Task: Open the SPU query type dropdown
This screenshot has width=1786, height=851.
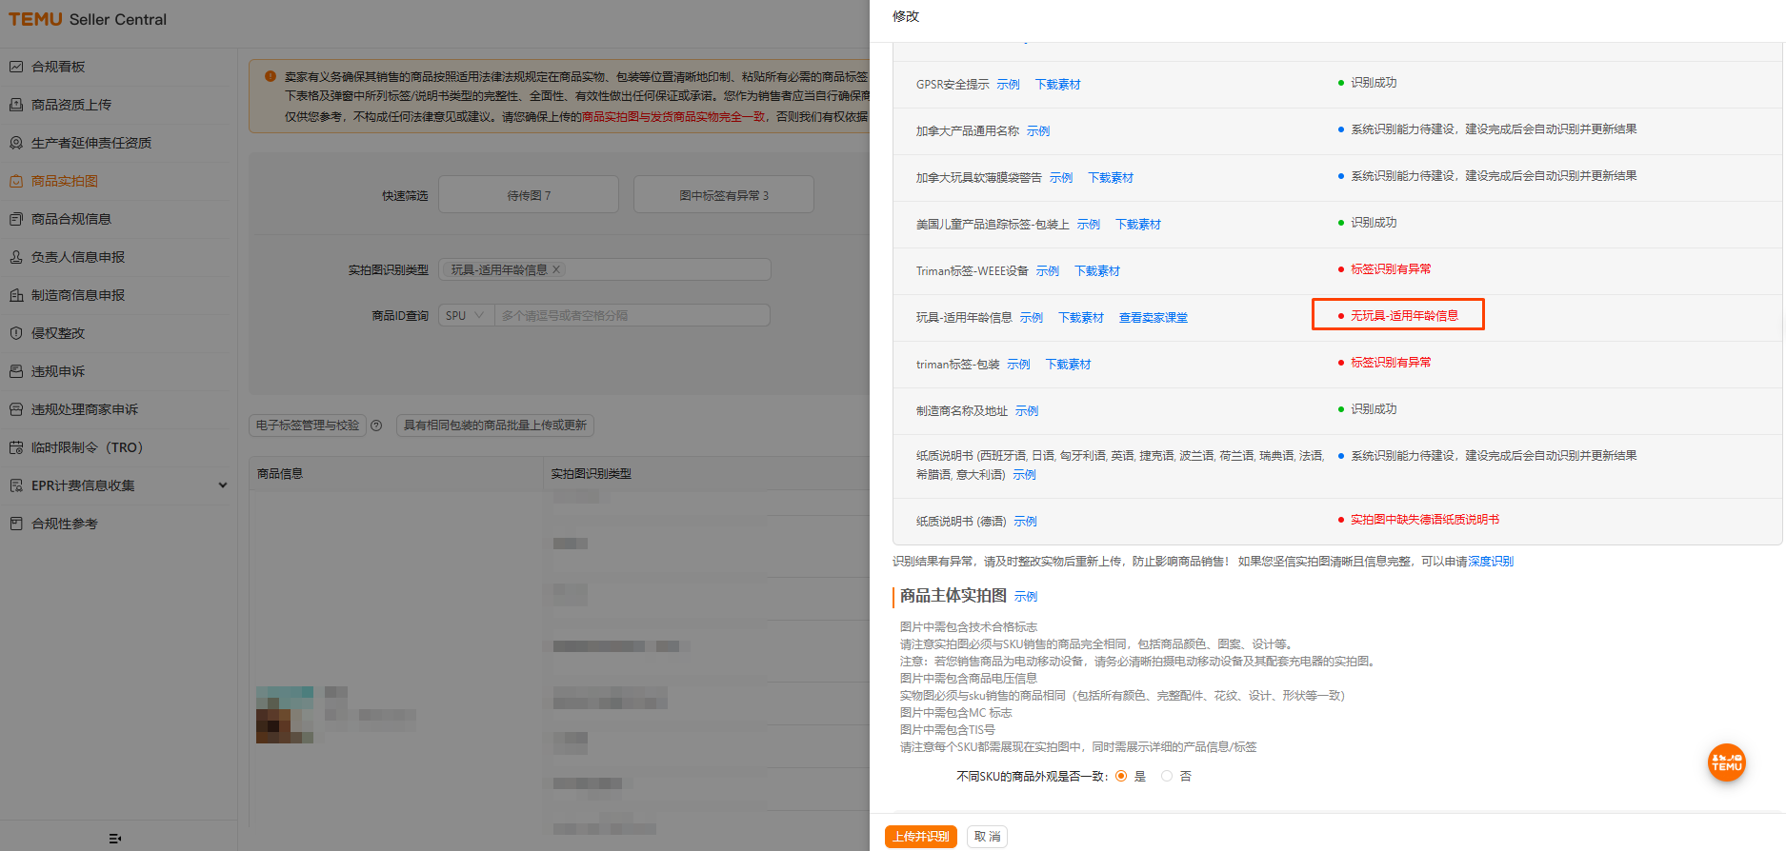Action: click(466, 316)
